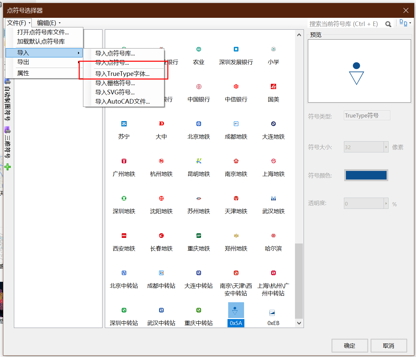Viewport: 416px width, 357px height.
Task: Select the 苏州地铁 symbol
Action: pos(199,198)
